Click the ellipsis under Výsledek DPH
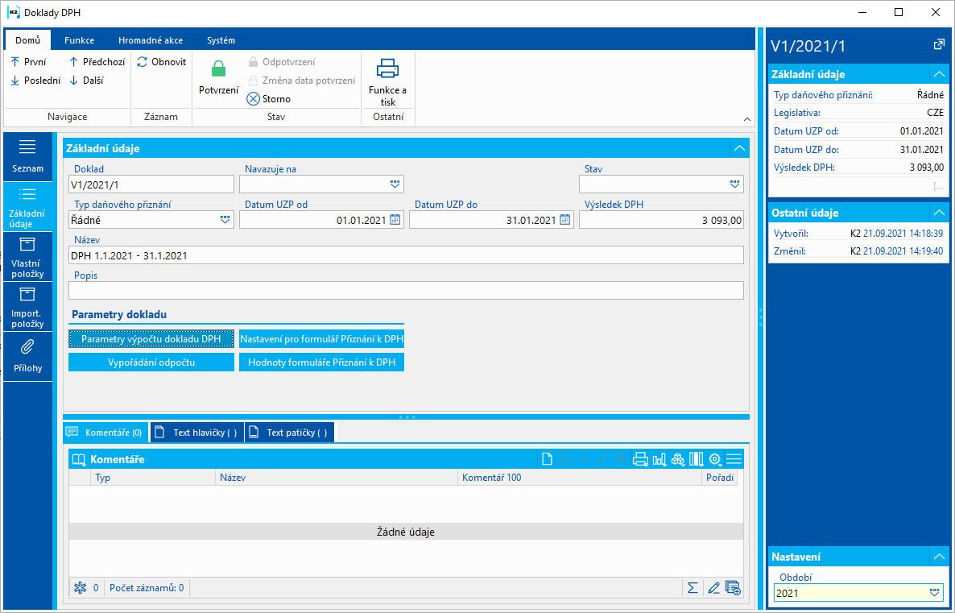The width and height of the screenshot is (955, 613). pyautogui.click(x=939, y=186)
